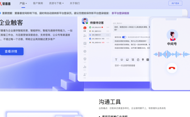Click the audio waveform on the phone mockup
Viewport: 190px width, 117px height.
tap(171, 54)
